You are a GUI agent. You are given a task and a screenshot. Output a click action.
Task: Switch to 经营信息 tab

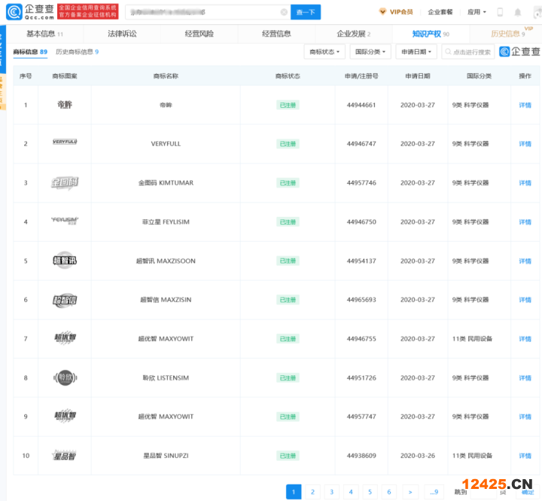[x=276, y=34]
